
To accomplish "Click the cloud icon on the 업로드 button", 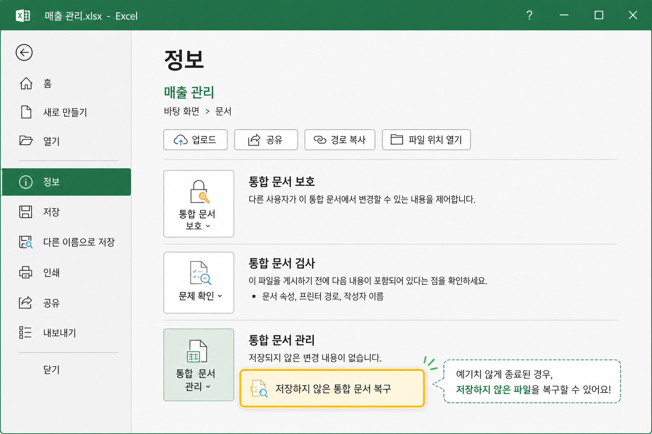I will (x=180, y=140).
